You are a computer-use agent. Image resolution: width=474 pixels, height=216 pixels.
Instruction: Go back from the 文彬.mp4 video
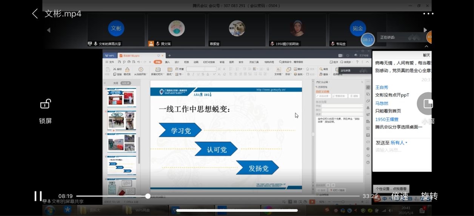[35, 14]
